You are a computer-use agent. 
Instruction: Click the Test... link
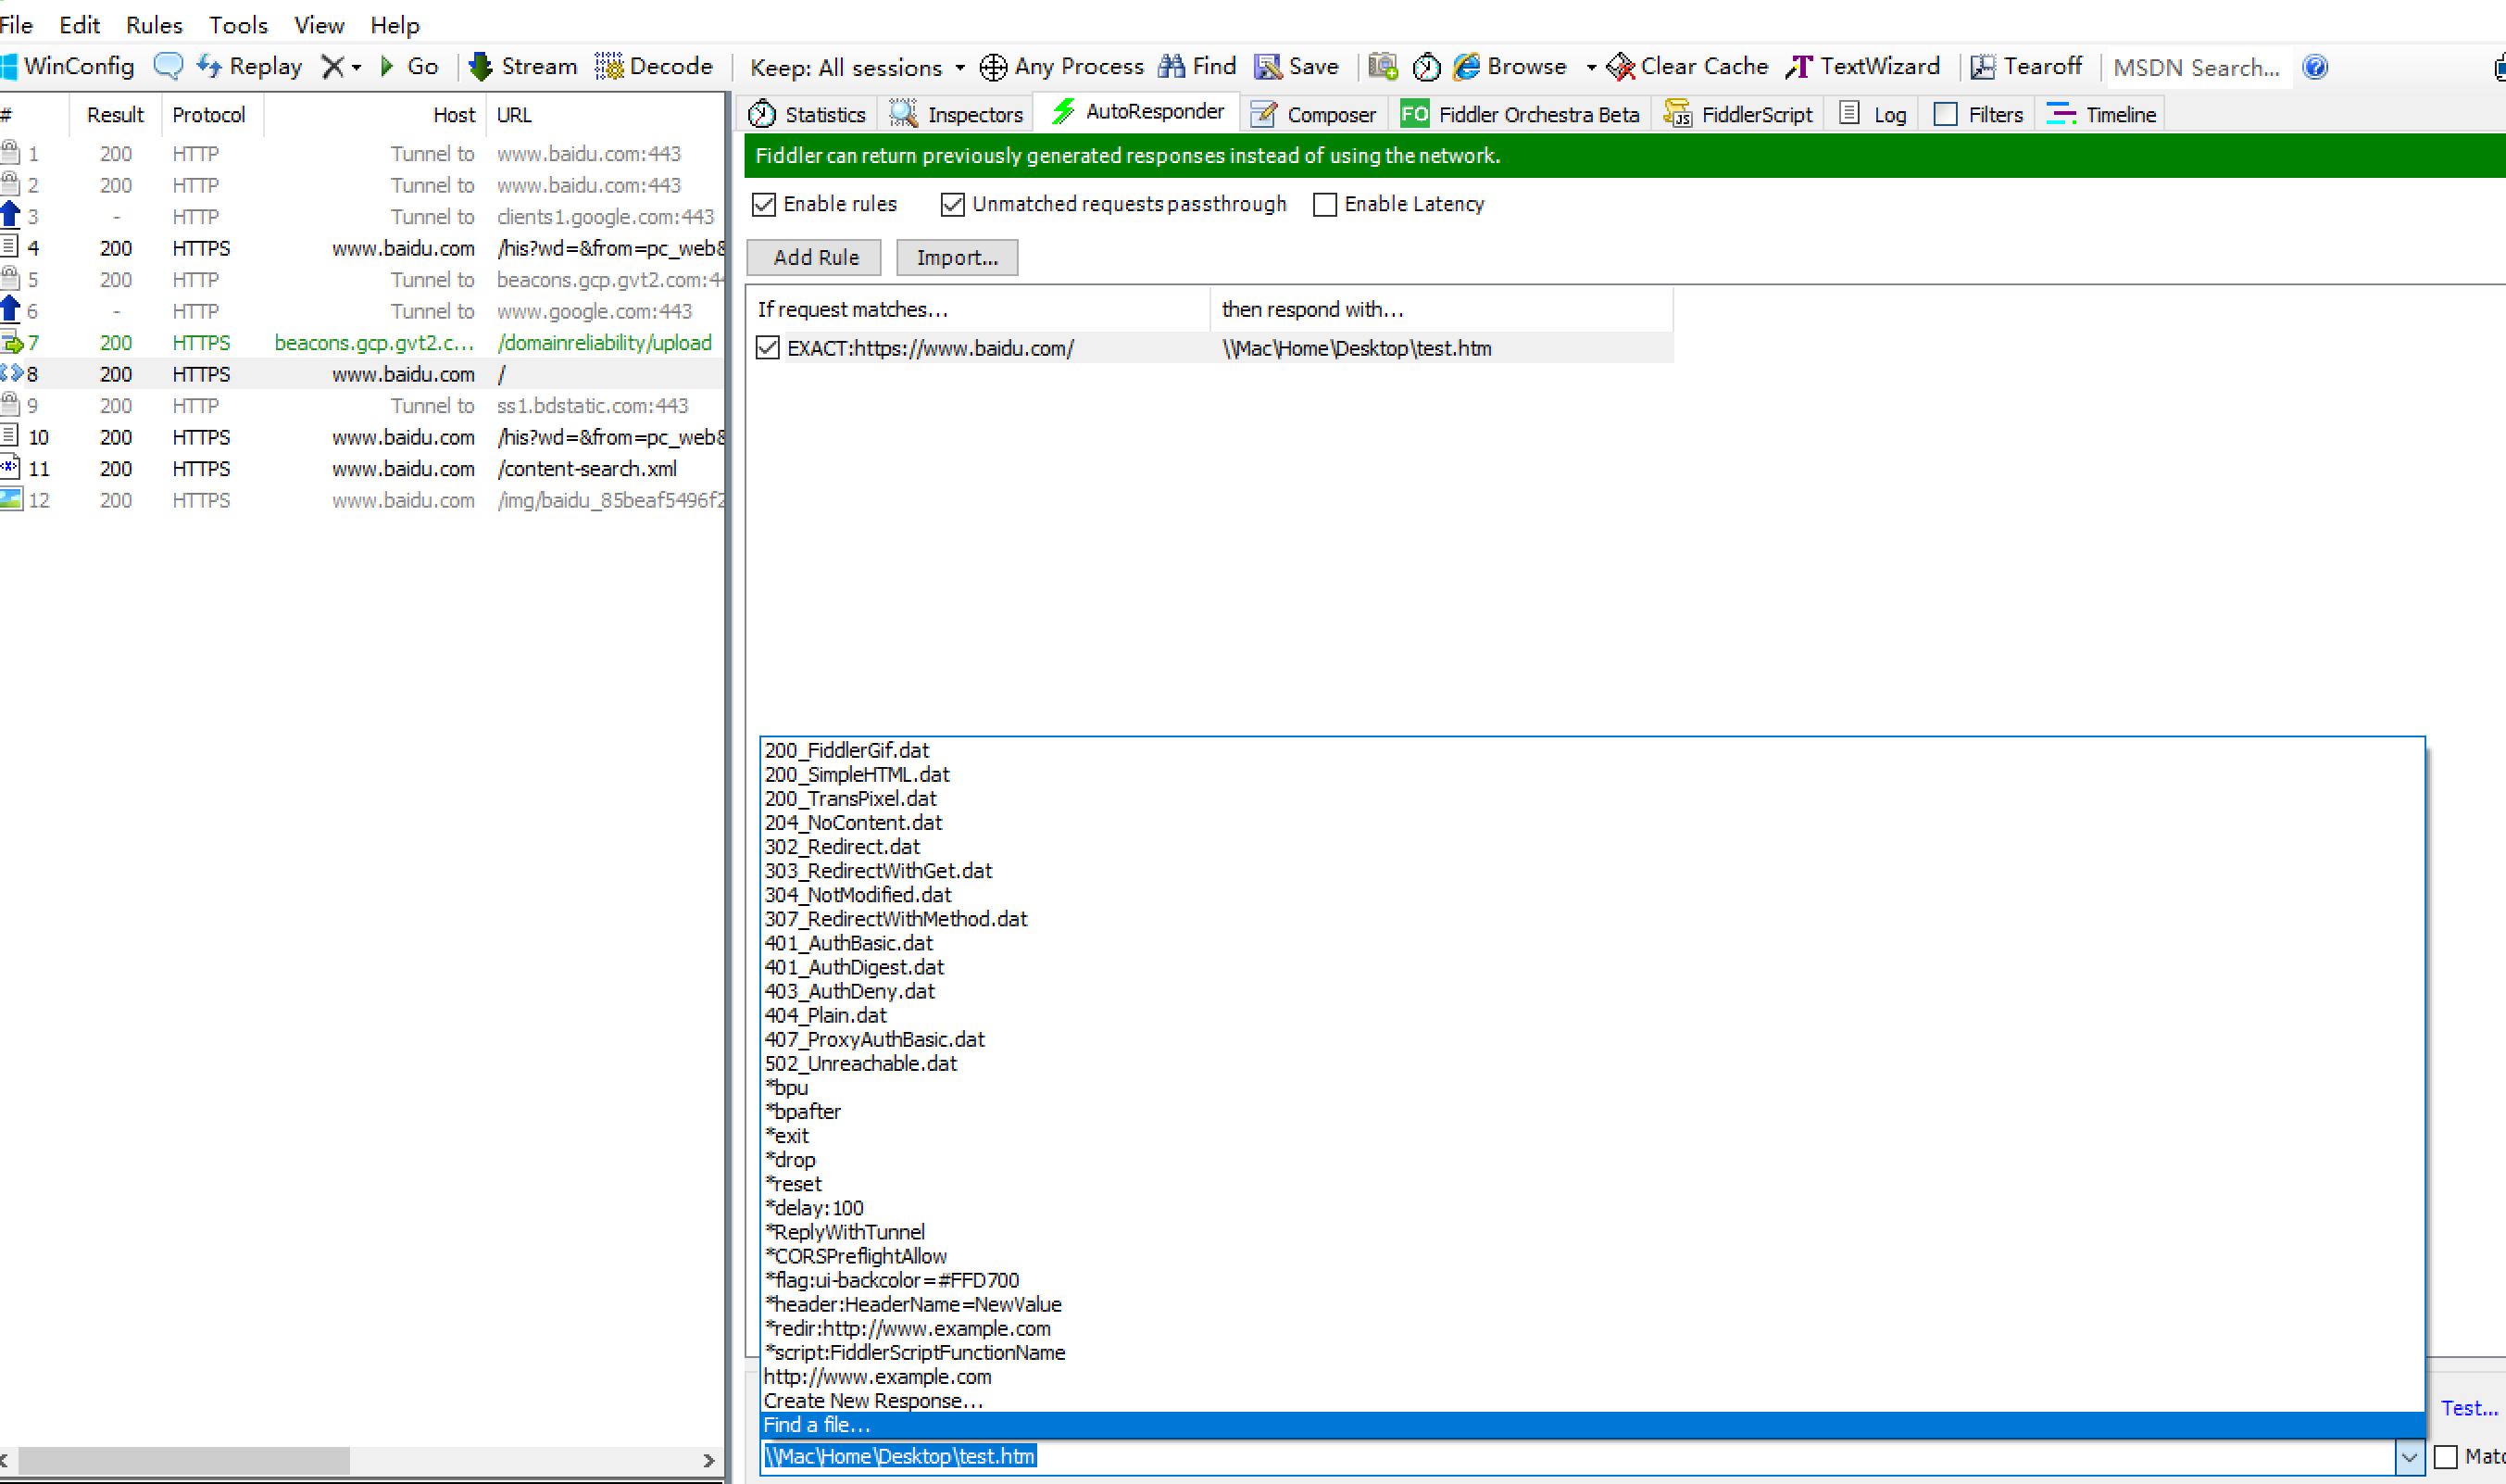point(2468,1408)
